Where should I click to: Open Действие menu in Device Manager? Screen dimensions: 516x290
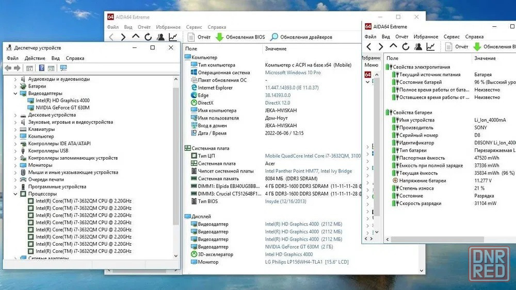pos(35,58)
